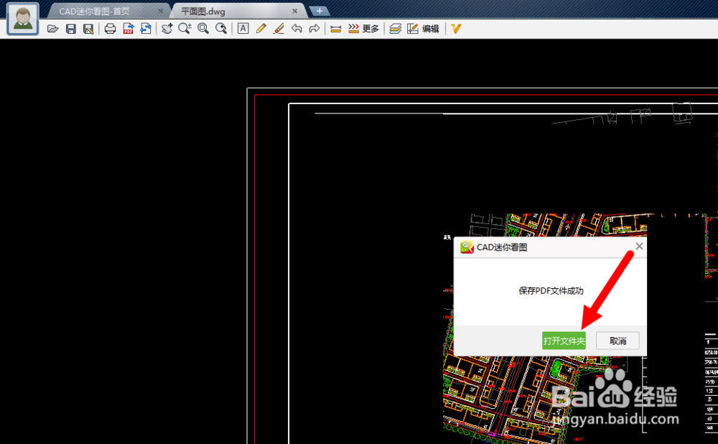Select the pan hand tool

tap(167, 29)
